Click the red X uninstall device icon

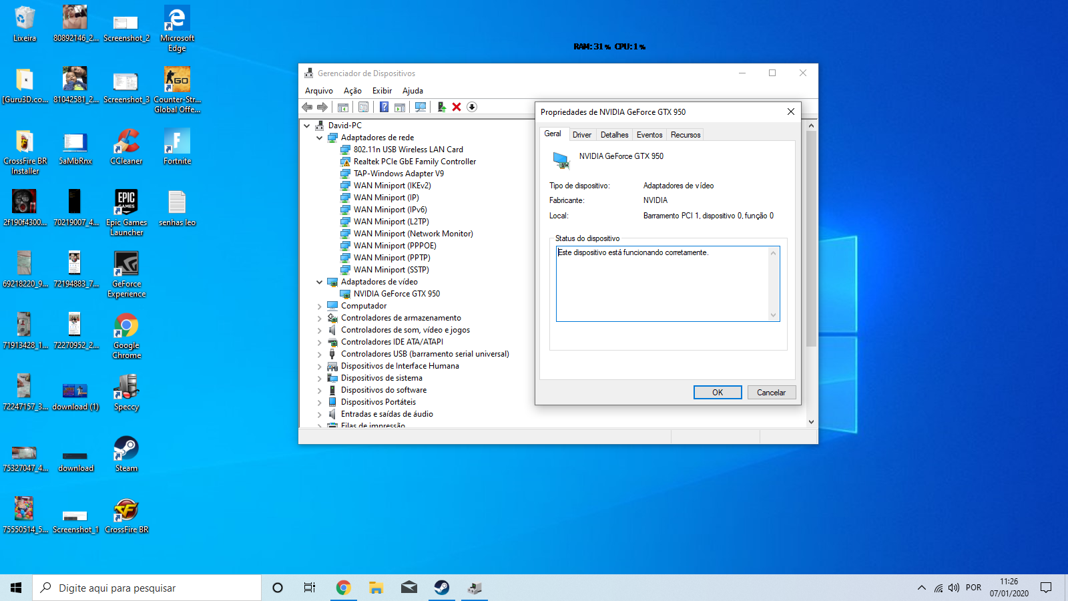point(457,107)
